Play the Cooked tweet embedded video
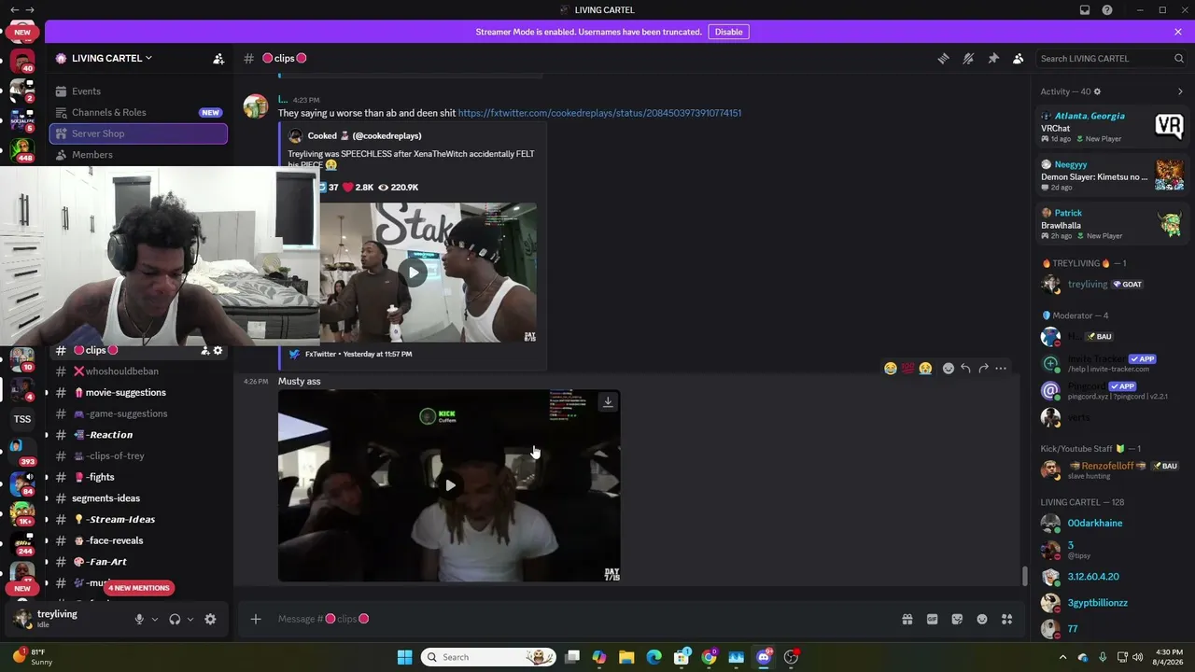The width and height of the screenshot is (1195, 672). tap(413, 273)
